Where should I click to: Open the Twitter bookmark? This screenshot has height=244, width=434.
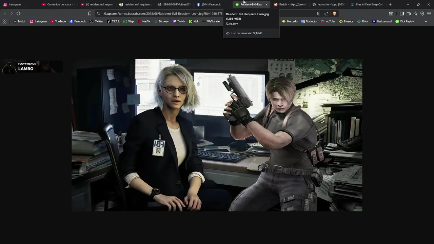[97, 21]
